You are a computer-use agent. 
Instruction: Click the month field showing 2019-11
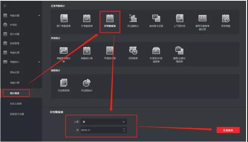coord(104,130)
